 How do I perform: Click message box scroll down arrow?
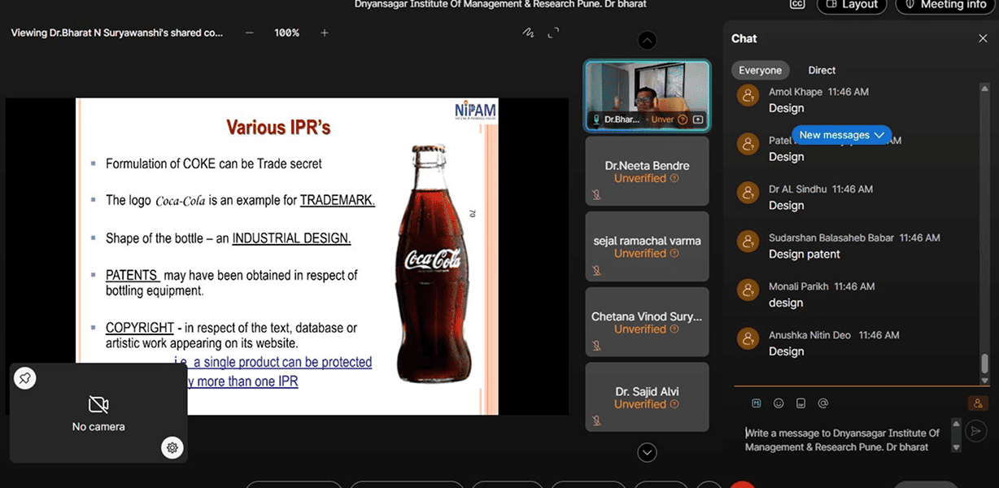[x=956, y=447]
